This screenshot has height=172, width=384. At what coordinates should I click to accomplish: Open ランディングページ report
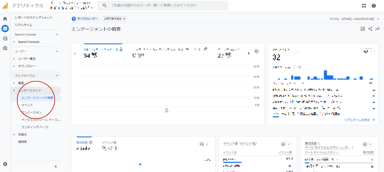point(35,127)
